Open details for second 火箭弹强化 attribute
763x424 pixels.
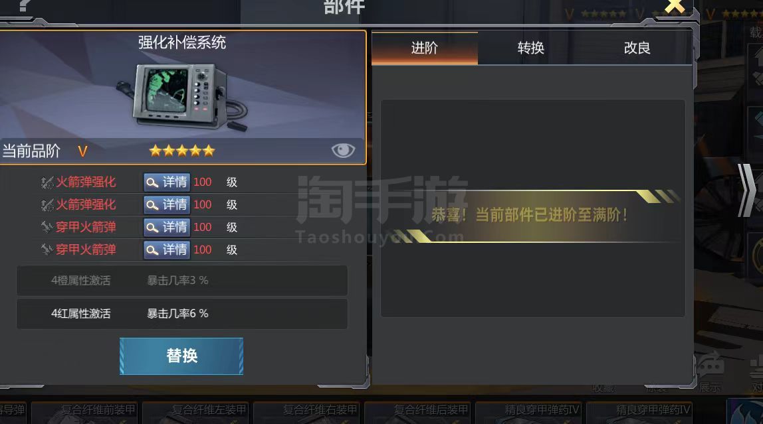(166, 204)
